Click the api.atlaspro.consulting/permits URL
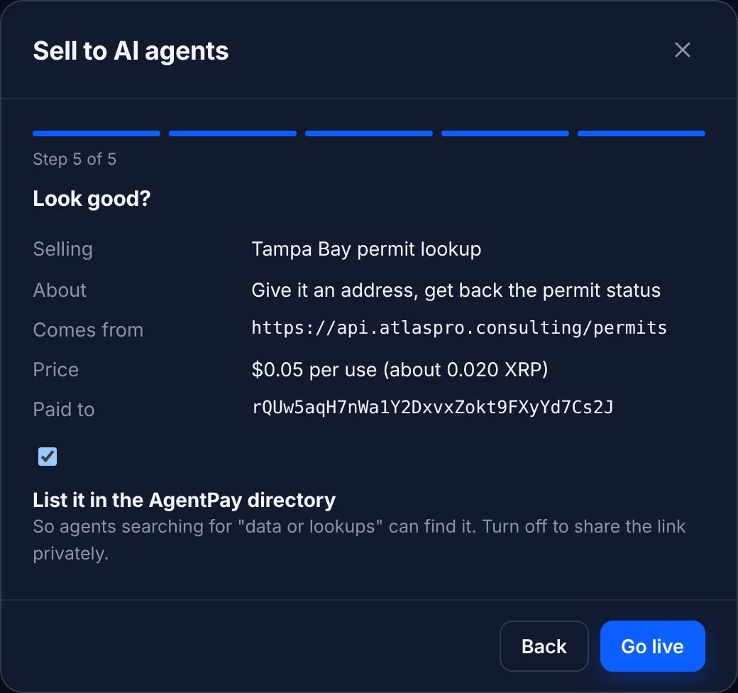 coord(459,327)
